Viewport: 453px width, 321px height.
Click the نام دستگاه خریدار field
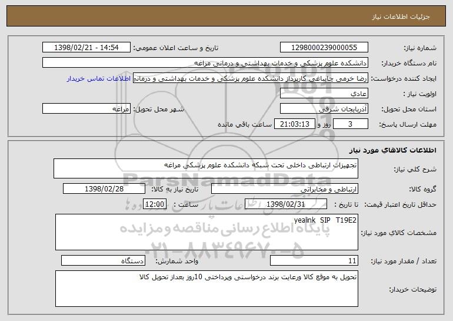point(205,62)
